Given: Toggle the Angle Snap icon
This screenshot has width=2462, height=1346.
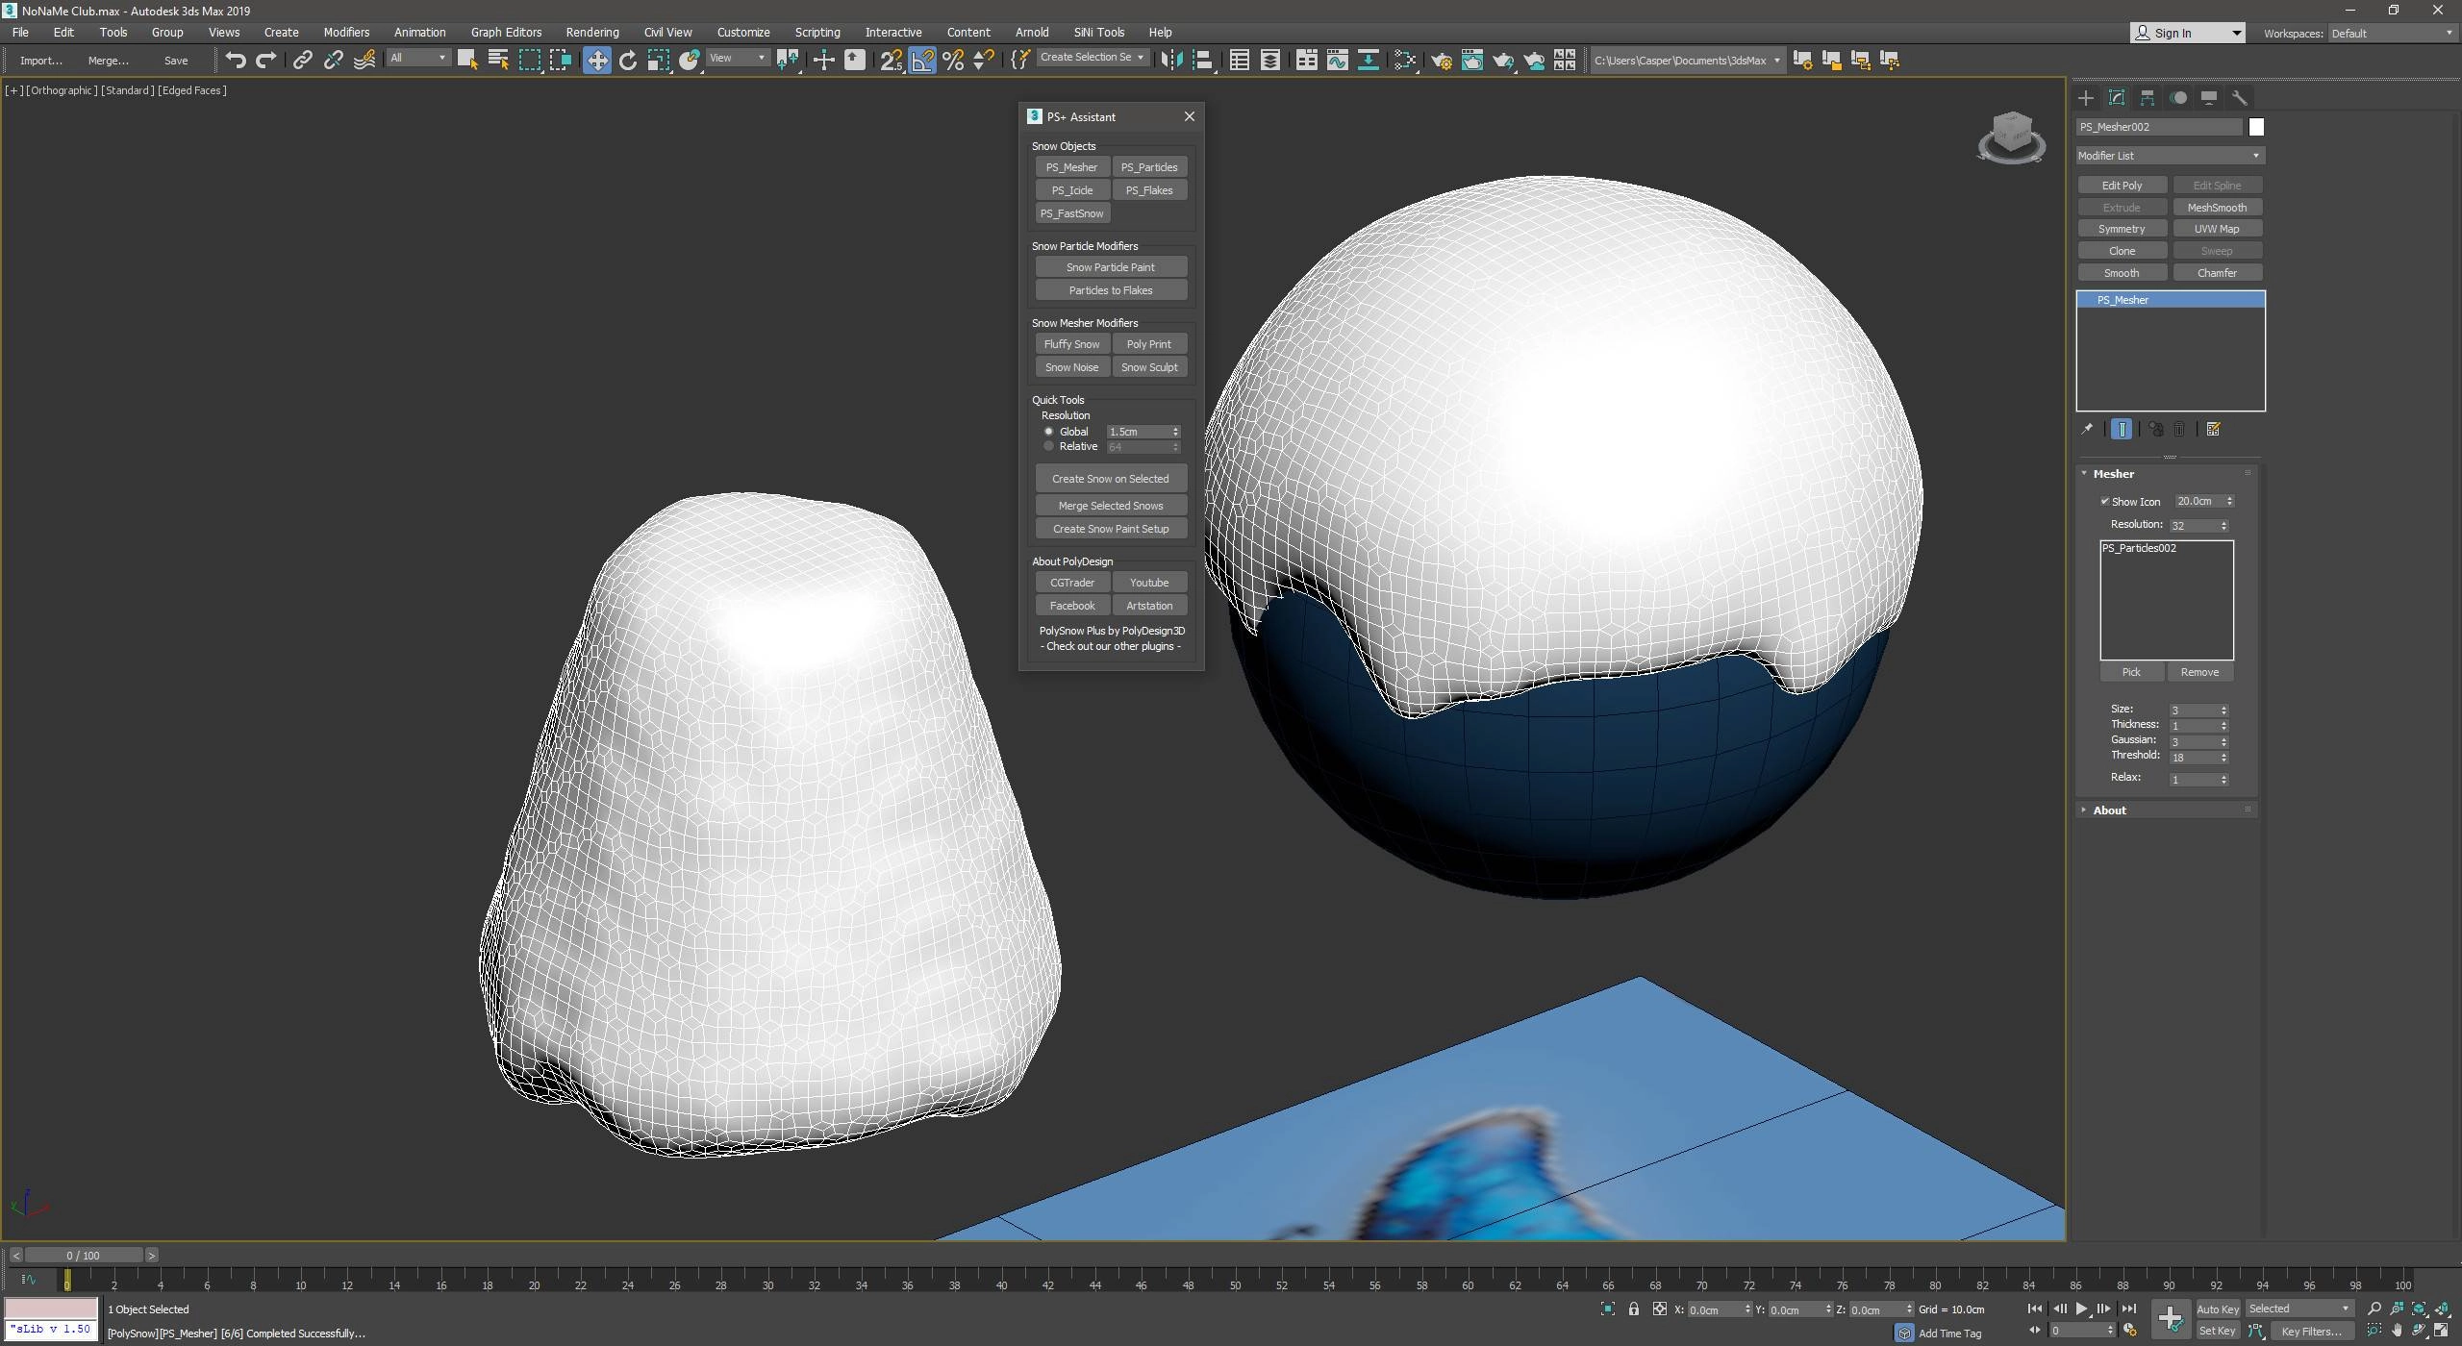Looking at the screenshot, I should click(921, 60).
